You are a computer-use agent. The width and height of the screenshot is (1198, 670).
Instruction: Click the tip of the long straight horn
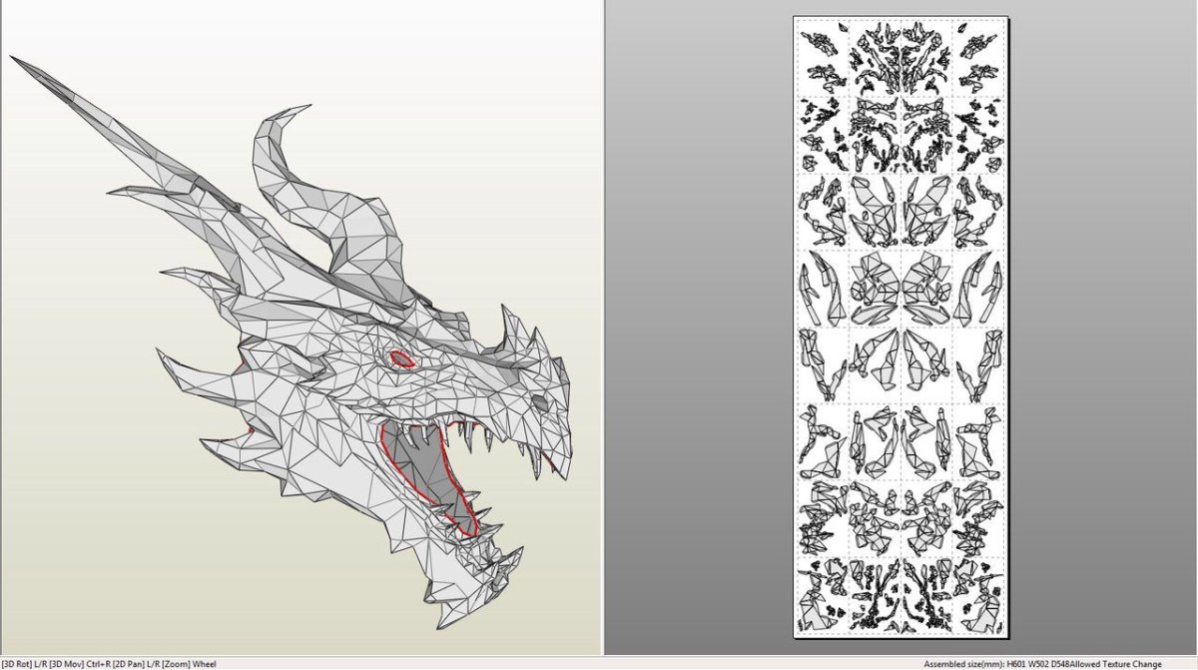coord(18,60)
